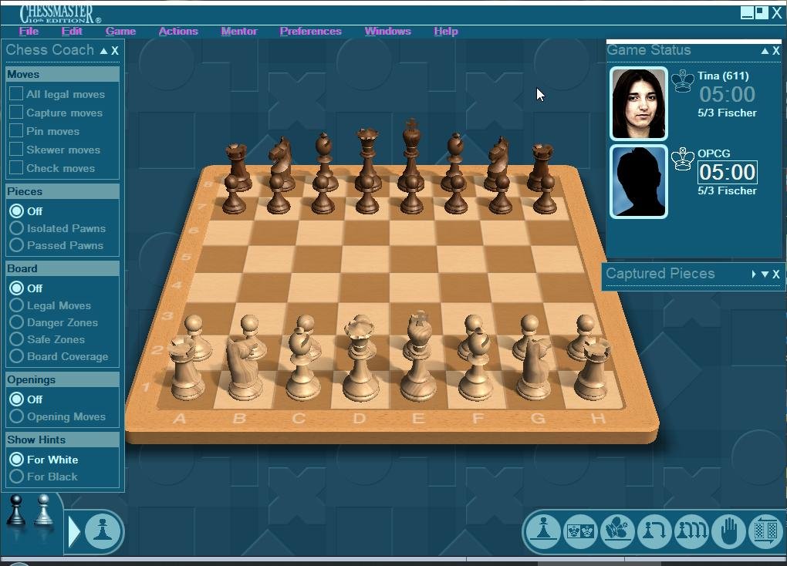Image resolution: width=787 pixels, height=566 pixels.
Task: Select Isolated Pawns radio option
Action: point(16,228)
